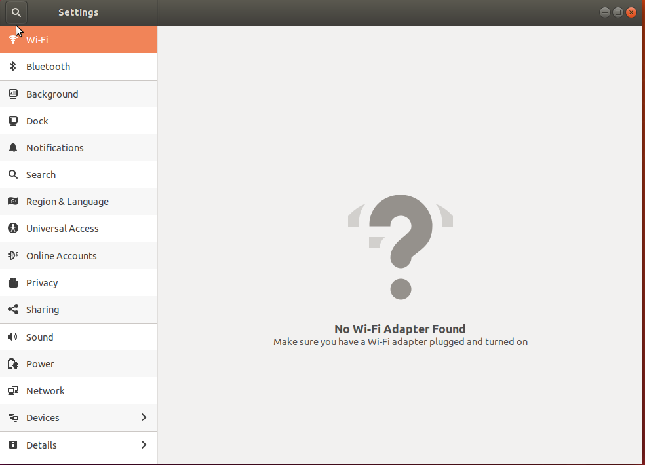Image resolution: width=645 pixels, height=465 pixels.
Task: Close the Settings window
Action: point(631,12)
